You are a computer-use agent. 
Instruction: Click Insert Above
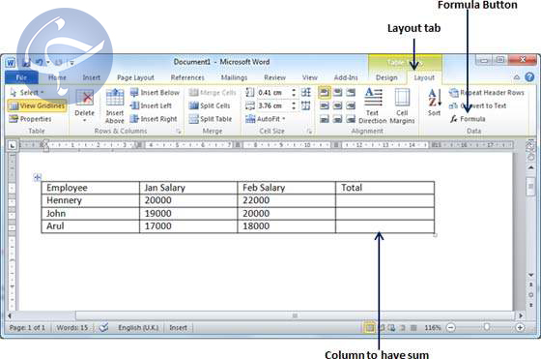(x=115, y=105)
